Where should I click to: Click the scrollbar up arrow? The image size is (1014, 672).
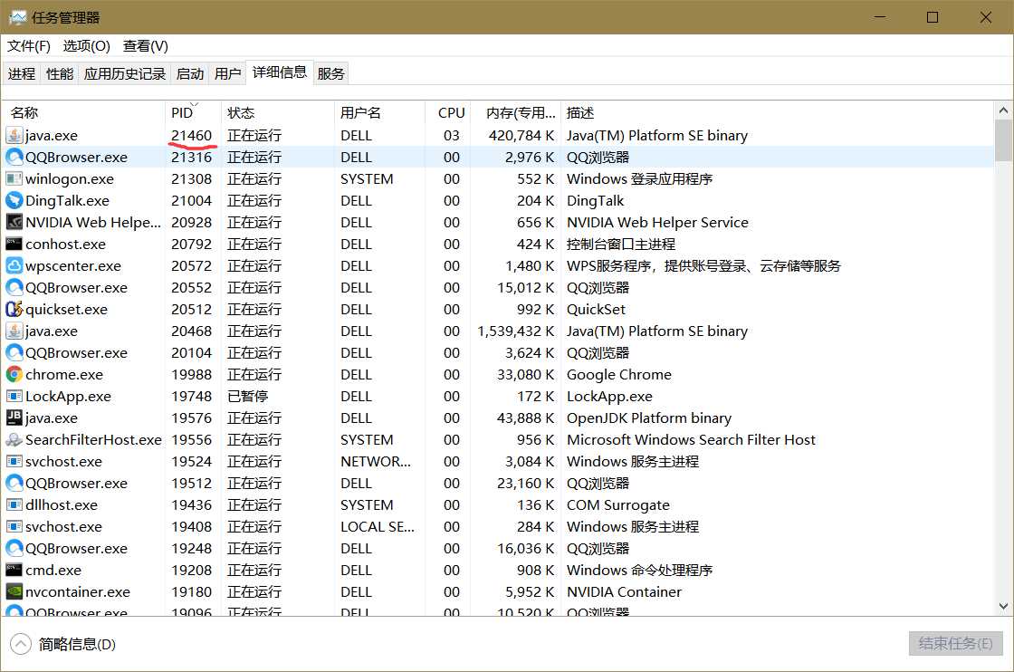click(x=1004, y=110)
